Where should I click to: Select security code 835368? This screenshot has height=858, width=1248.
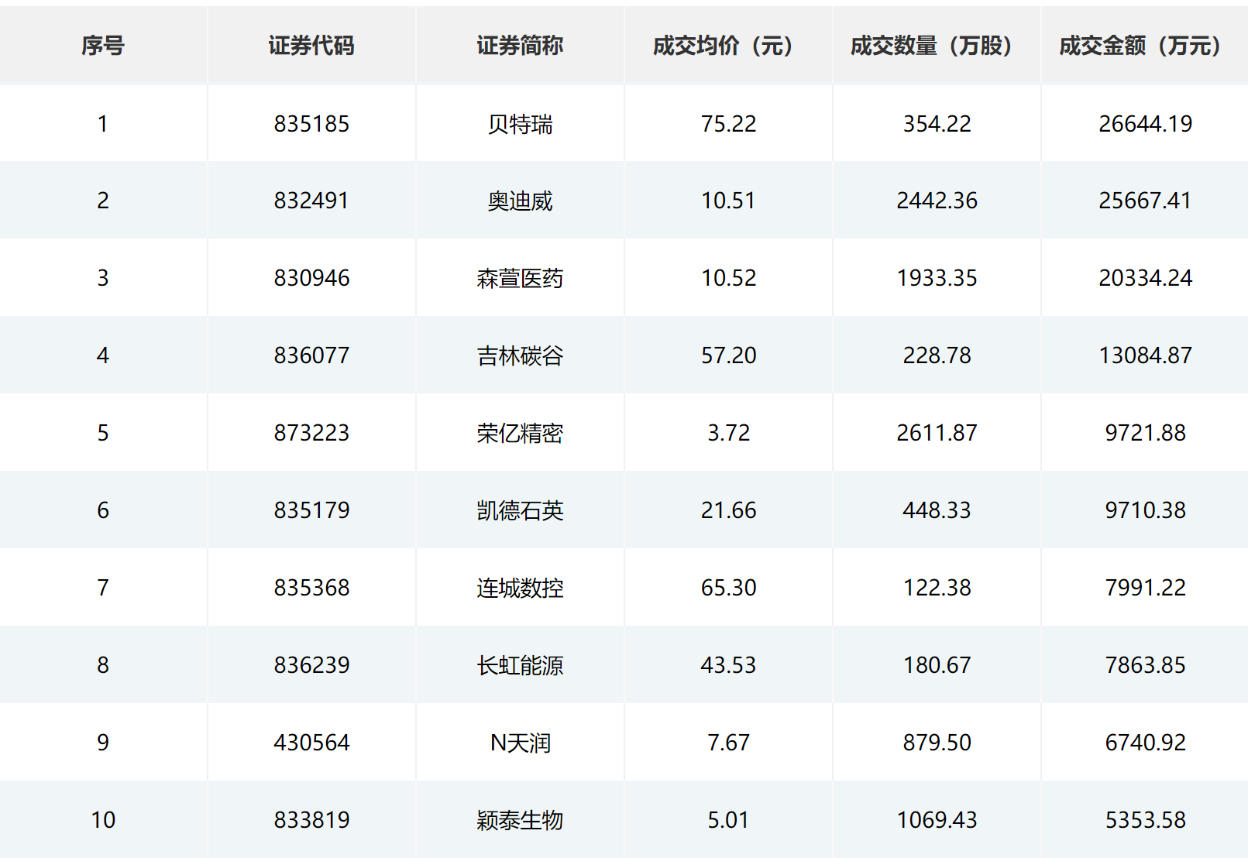(311, 588)
